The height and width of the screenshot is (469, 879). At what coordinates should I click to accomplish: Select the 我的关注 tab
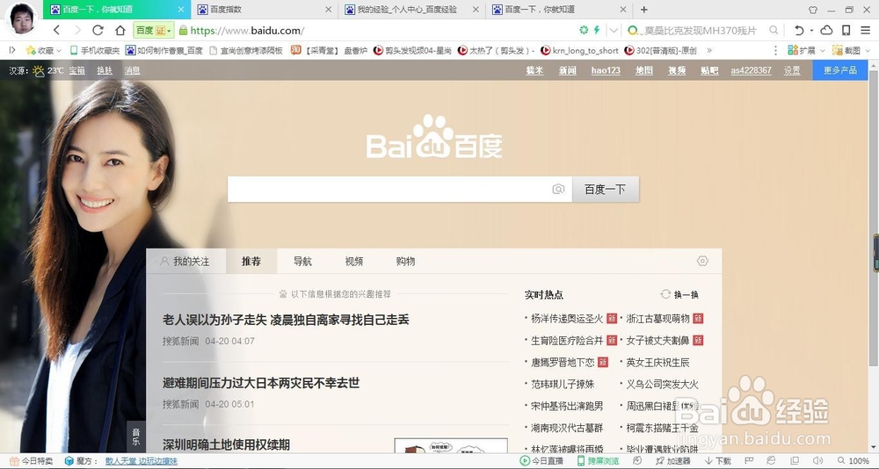point(186,261)
